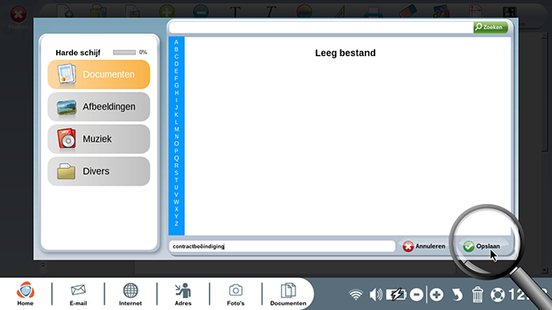Jump to letter H in index
This screenshot has height=310, width=552.
(177, 93)
